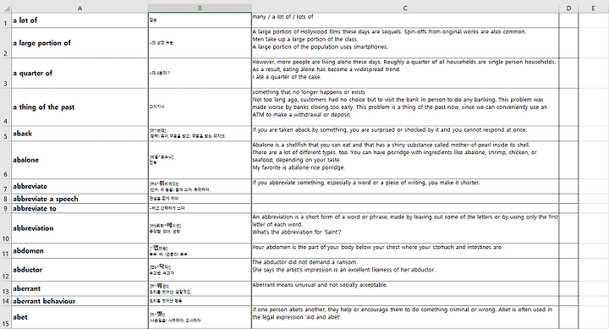Click the cell "abalone"
This screenshot has width=609, height=329.
coord(80,160)
